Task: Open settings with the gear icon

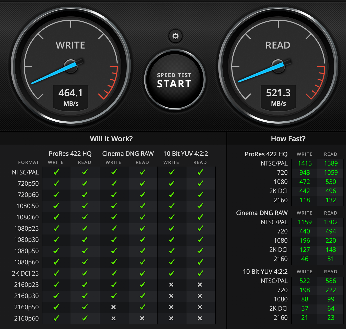Action: pos(175,36)
